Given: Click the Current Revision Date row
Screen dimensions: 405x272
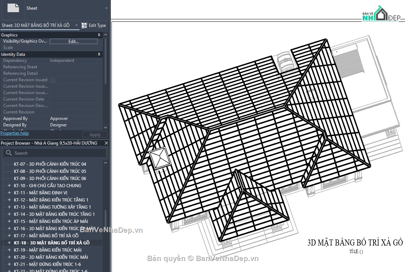Looking at the screenshot, I should pyautogui.click(x=51, y=99).
